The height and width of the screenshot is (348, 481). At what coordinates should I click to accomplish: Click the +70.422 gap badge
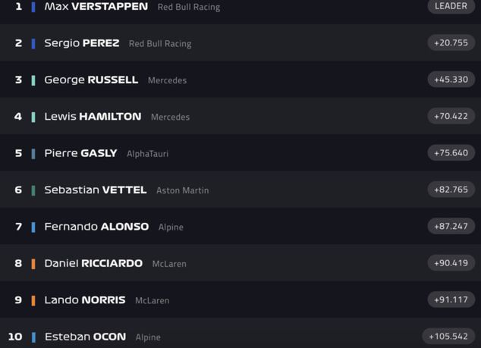pos(451,116)
